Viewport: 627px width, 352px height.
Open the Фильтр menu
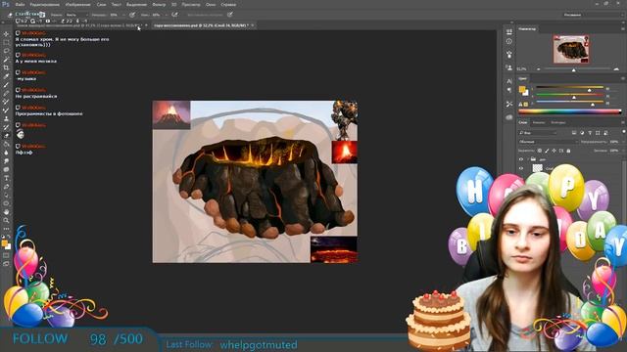tap(159, 5)
